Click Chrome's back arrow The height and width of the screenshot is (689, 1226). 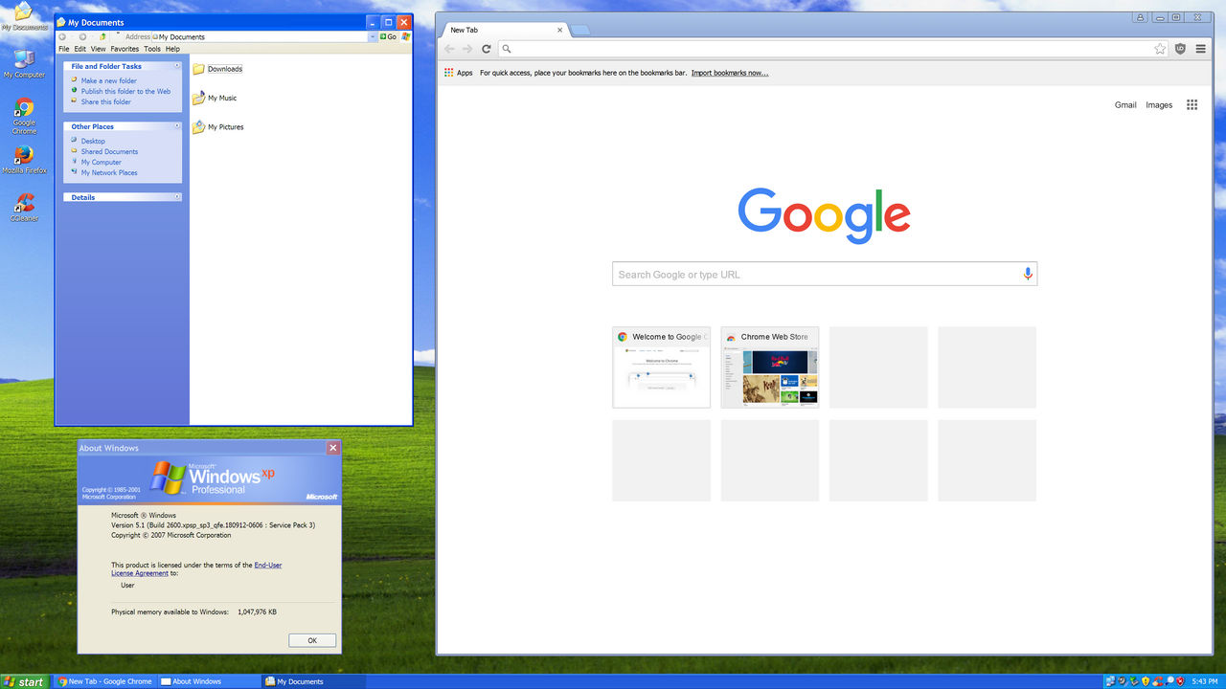(449, 49)
